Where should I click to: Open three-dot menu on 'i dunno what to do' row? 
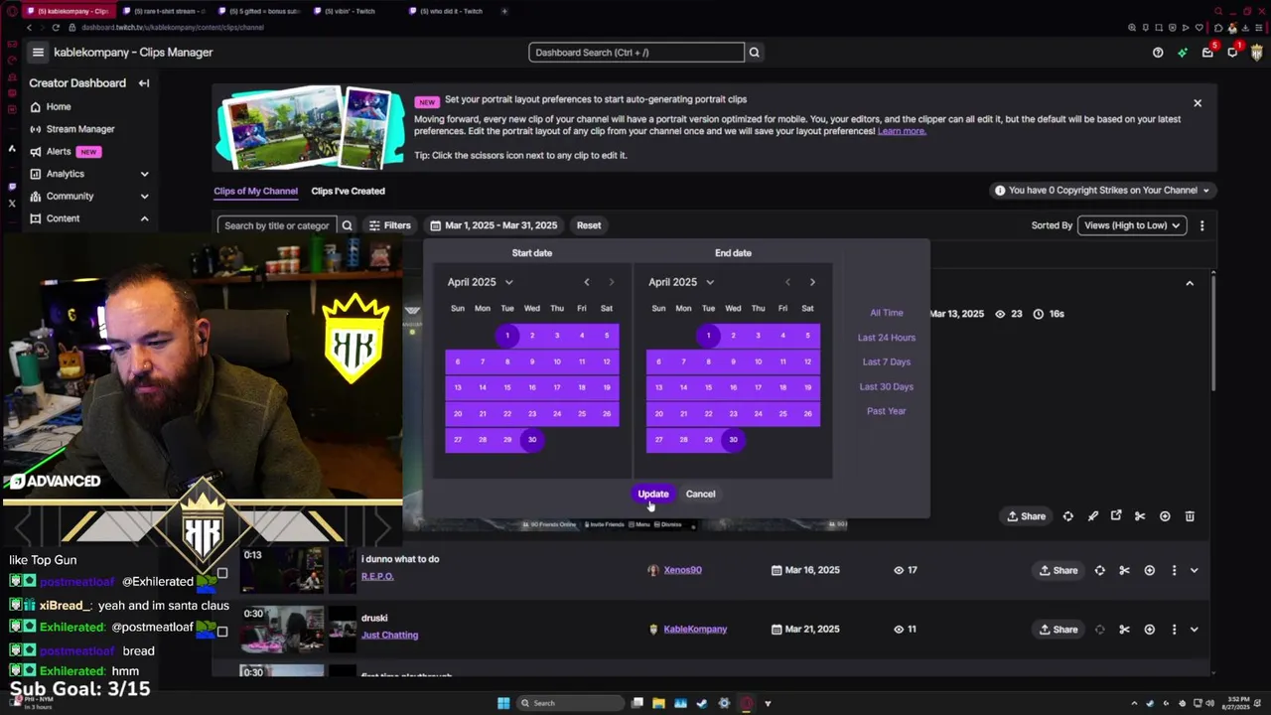pyautogui.click(x=1174, y=571)
